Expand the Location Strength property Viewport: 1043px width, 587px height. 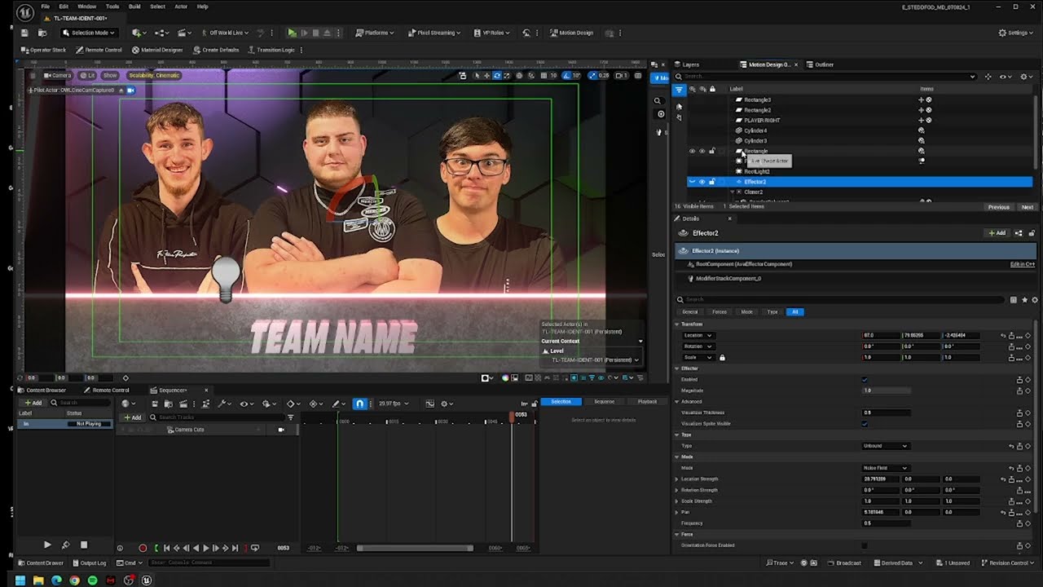[676, 479]
